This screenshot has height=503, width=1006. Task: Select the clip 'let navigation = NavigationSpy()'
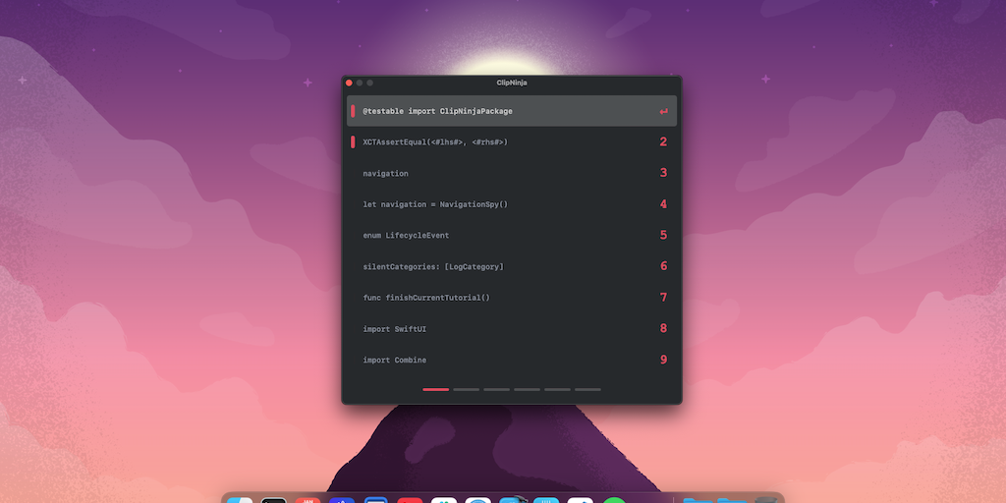click(x=511, y=204)
